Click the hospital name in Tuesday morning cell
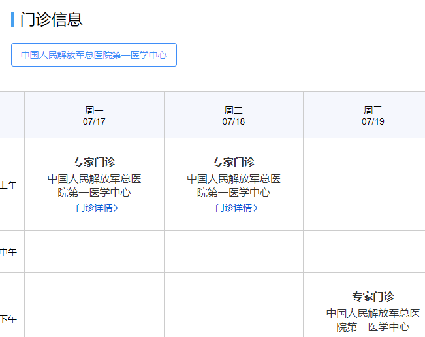Image resolution: width=425 pixels, height=337 pixels. tap(234, 185)
